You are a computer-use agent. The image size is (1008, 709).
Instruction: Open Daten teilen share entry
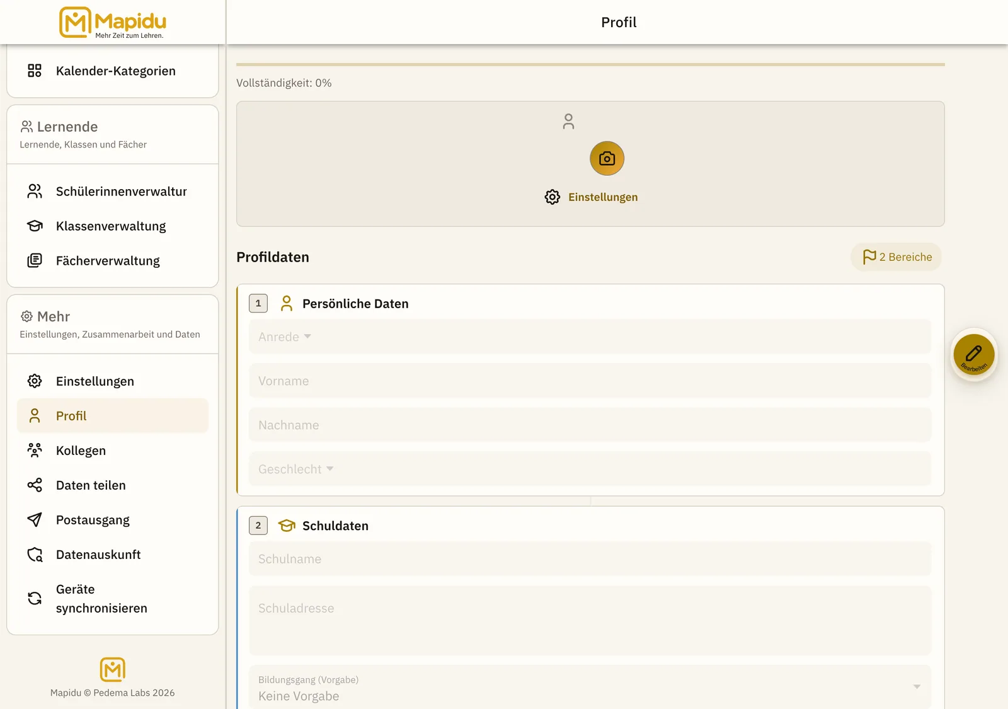coord(113,485)
